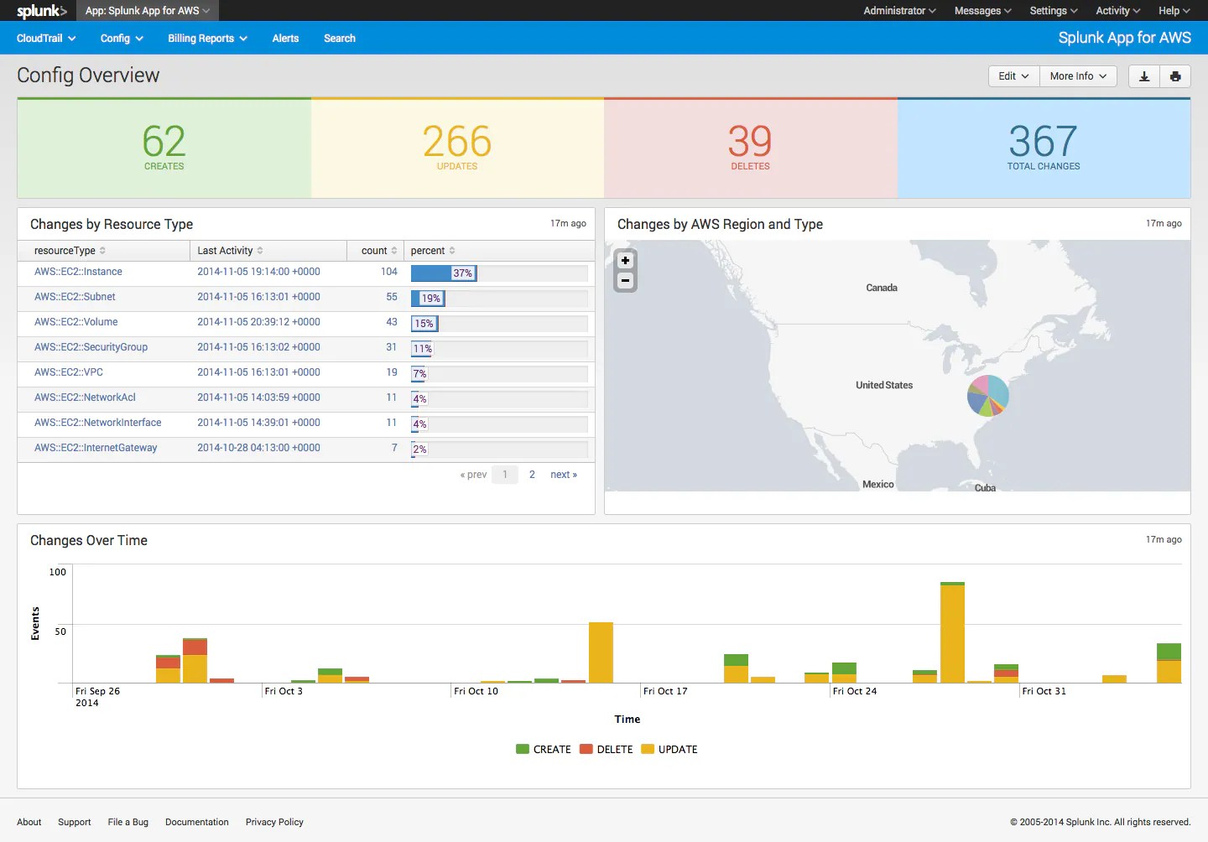This screenshot has width=1208, height=842.
Task: Click the 266 Updates summary tile
Action: click(x=457, y=148)
